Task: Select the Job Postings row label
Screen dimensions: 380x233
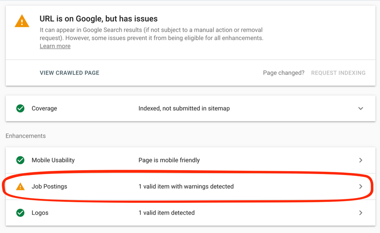Action: pyautogui.click(x=49, y=186)
